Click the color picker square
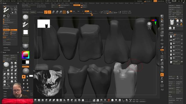 (x=26, y=55)
